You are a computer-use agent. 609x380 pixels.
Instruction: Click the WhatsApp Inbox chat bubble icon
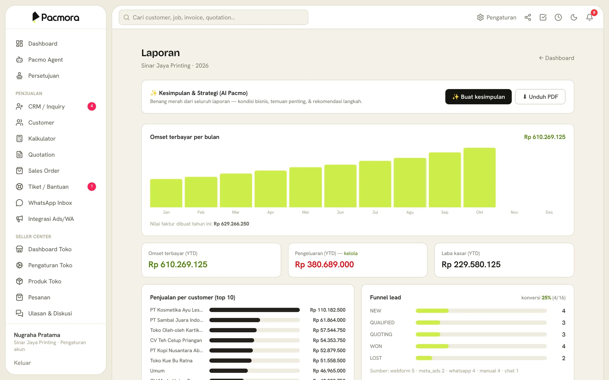(x=20, y=203)
